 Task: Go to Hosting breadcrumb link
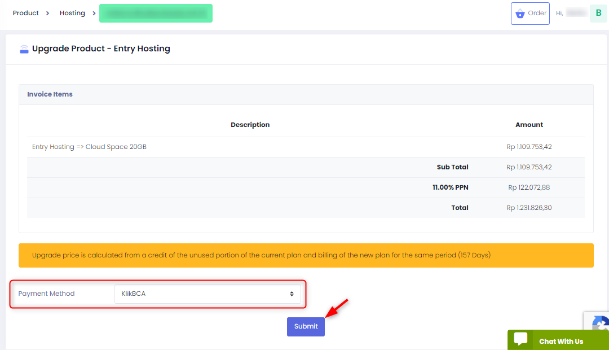pyautogui.click(x=72, y=13)
